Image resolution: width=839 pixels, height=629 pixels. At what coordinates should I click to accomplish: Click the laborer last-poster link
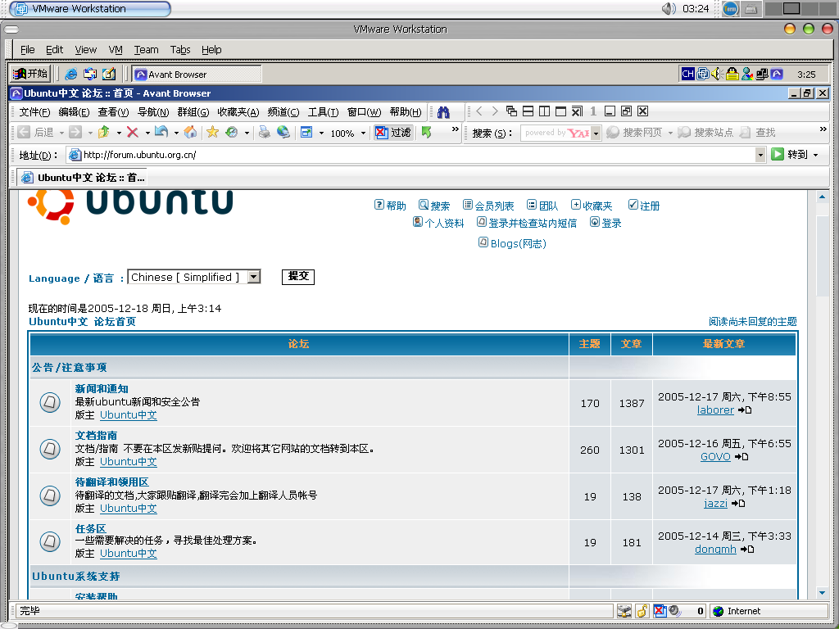[x=715, y=410]
